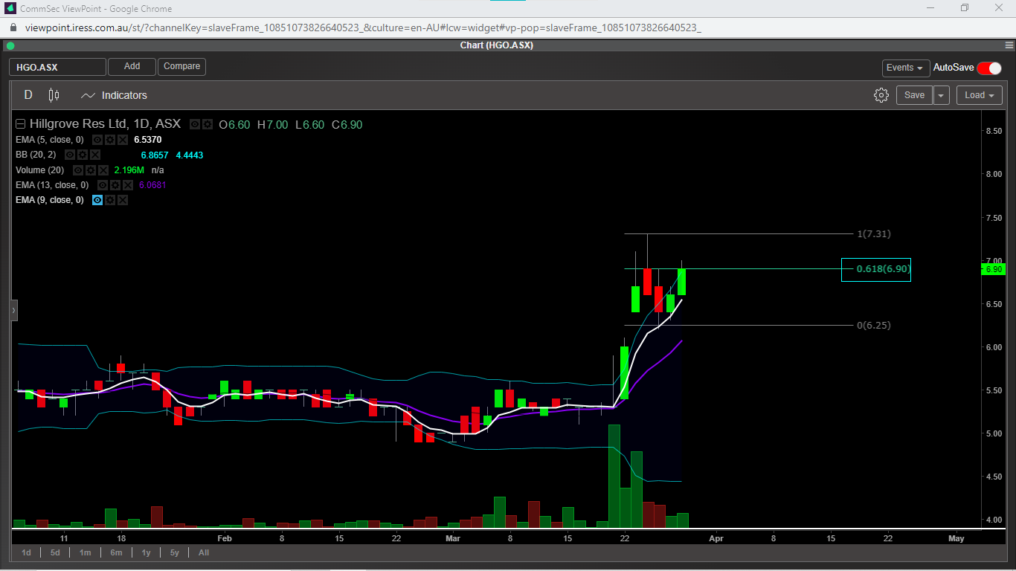1016x571 pixels.
Task: Click the CommSec ViewPoint window icon
Action: click(8, 8)
